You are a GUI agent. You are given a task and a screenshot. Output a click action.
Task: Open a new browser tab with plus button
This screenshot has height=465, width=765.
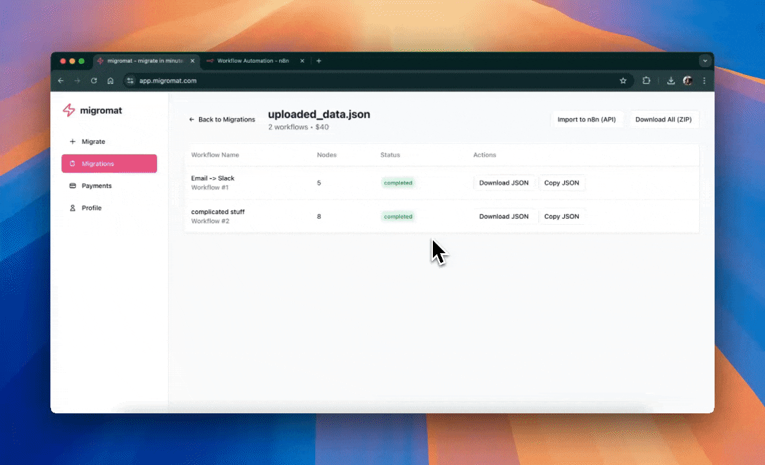[319, 60]
